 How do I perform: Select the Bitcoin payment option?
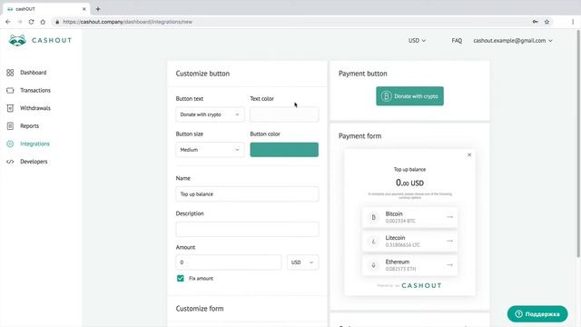pyautogui.click(x=409, y=217)
